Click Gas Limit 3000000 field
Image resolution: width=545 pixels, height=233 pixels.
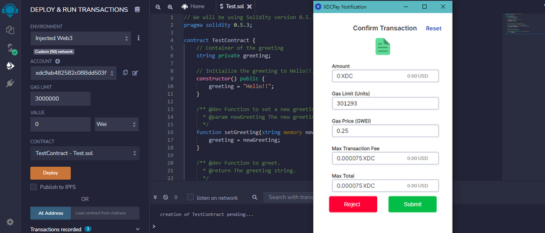61,98
